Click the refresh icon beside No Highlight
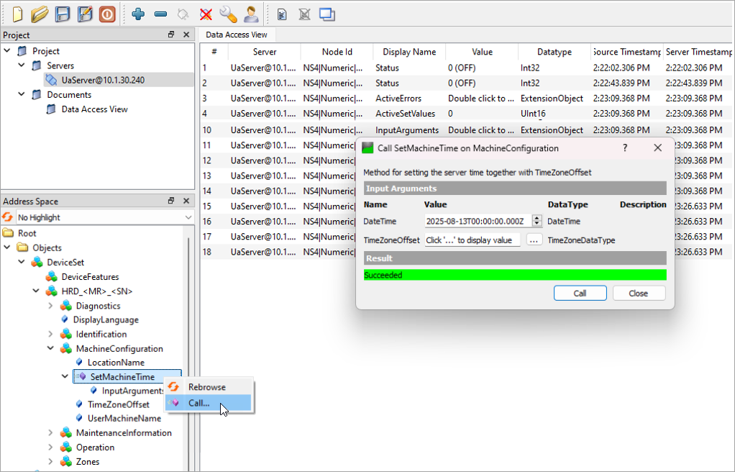 [x=8, y=217]
